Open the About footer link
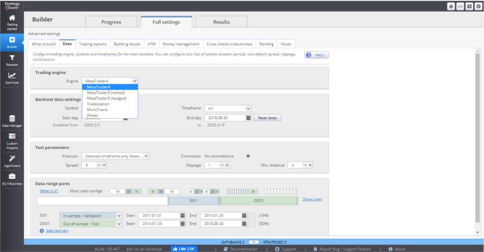 pos(397,249)
